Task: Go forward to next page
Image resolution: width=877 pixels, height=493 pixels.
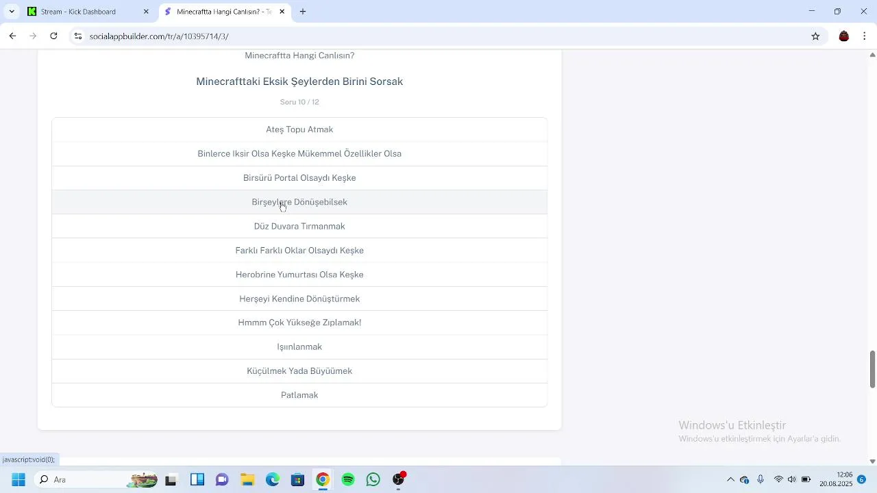Action: (x=33, y=36)
